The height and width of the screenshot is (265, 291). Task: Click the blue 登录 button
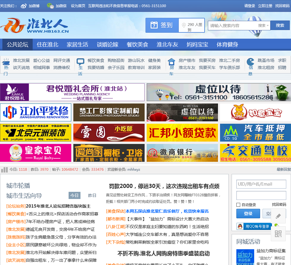(248, 214)
